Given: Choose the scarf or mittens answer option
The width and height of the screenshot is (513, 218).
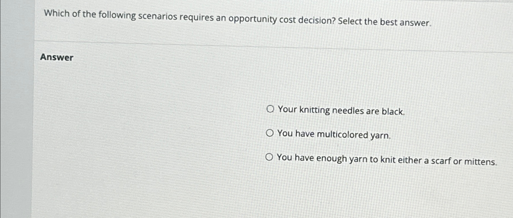Looking at the screenshot, I should point(269,157).
